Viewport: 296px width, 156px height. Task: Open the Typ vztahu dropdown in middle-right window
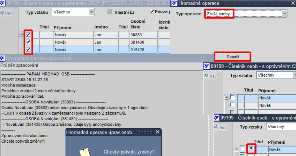[294, 75]
